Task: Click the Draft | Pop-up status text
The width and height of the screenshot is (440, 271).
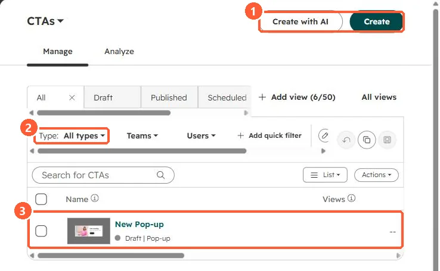Action: point(148,238)
